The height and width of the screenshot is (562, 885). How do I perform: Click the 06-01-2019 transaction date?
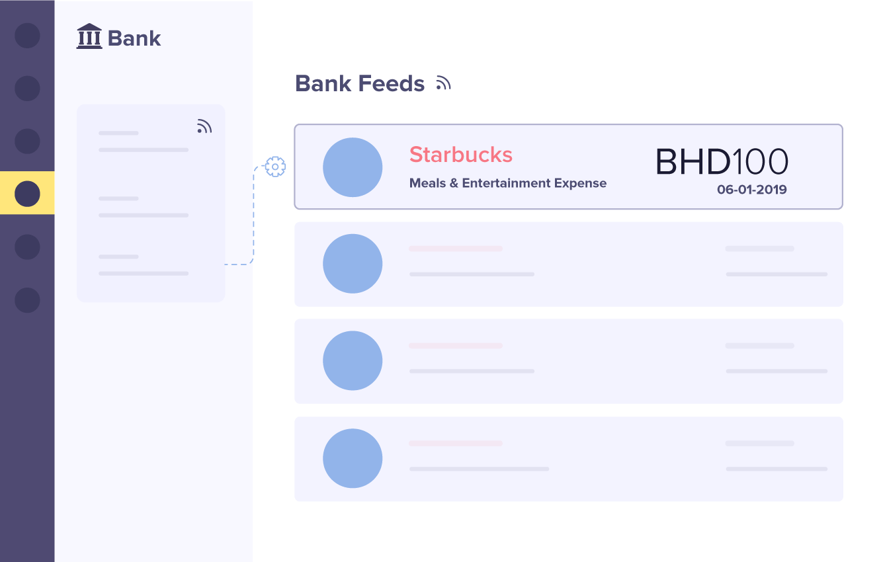752,190
